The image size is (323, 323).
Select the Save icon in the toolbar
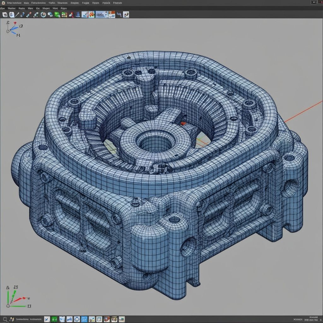point(4,14)
